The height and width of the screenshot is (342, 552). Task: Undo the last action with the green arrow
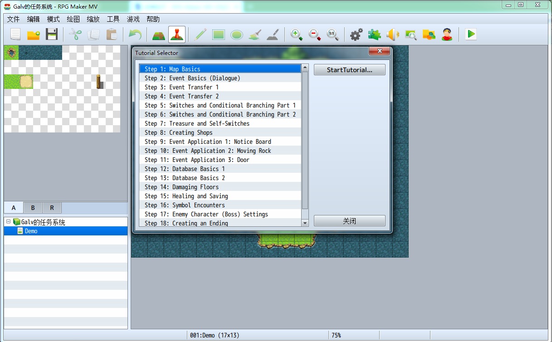coord(135,34)
